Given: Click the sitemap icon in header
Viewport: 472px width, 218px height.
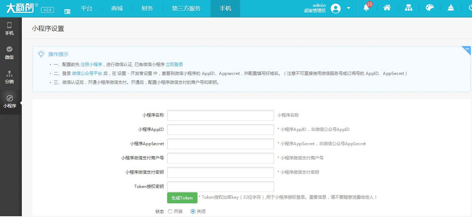Looking at the screenshot, I should pyautogui.click(x=408, y=8).
